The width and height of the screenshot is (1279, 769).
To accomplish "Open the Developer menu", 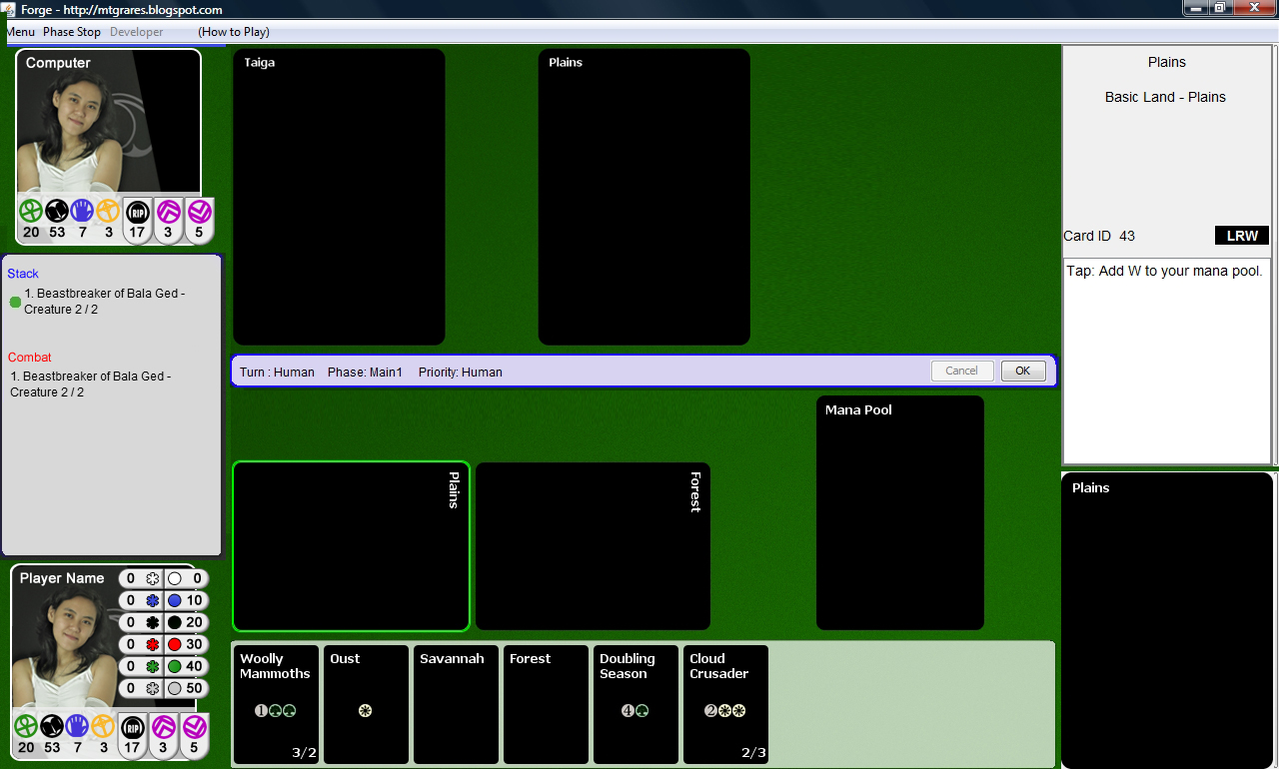I will tap(137, 32).
